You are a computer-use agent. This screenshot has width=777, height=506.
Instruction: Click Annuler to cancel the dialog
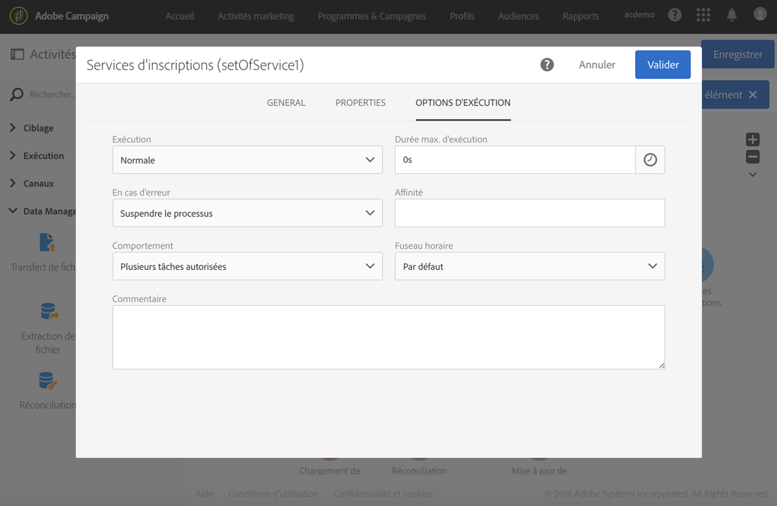[596, 64]
